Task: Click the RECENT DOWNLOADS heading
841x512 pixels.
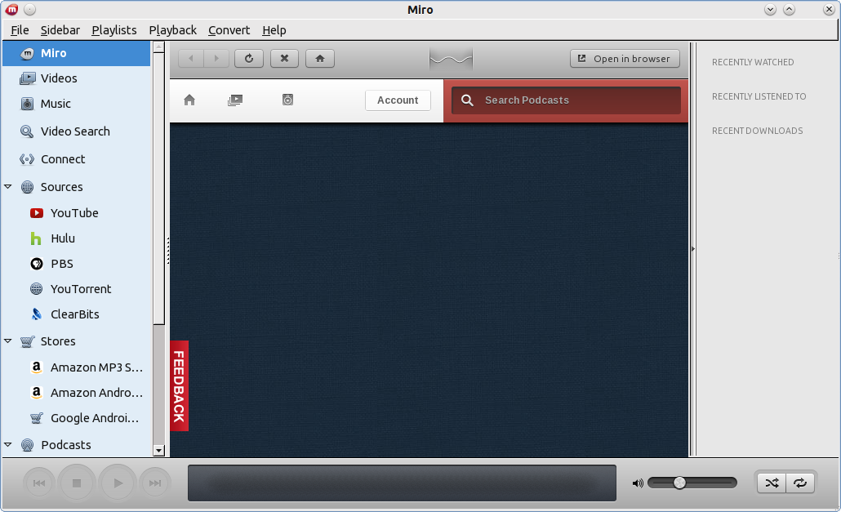Action: click(x=758, y=131)
